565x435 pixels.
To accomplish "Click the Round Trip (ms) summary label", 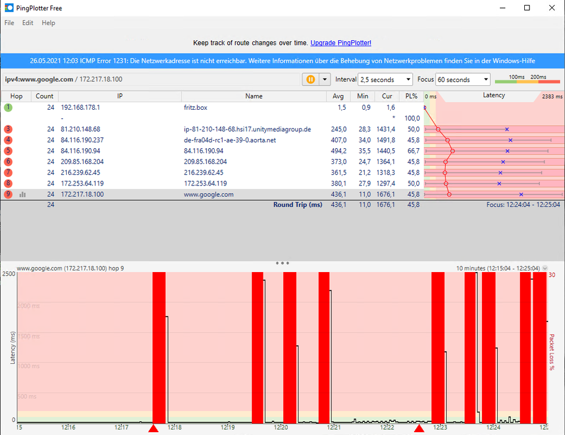I will [297, 205].
